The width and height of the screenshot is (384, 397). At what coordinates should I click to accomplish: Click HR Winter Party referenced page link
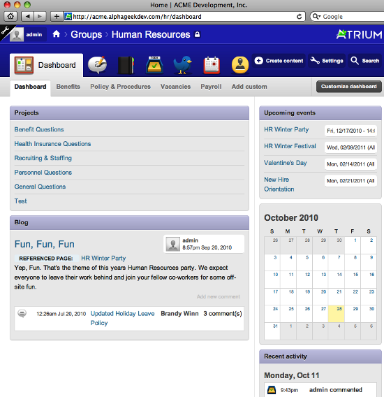point(103,258)
